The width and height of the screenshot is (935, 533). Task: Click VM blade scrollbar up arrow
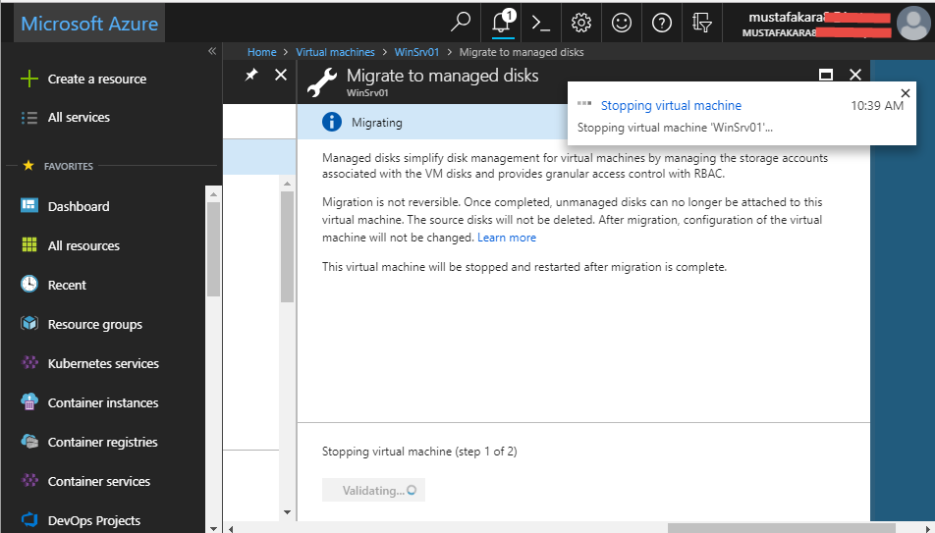click(287, 184)
